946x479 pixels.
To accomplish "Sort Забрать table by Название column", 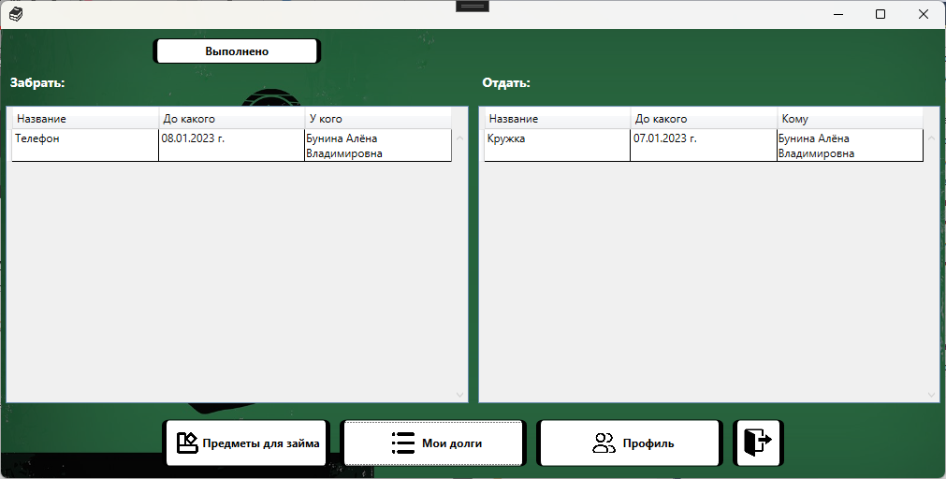I will click(x=85, y=119).
